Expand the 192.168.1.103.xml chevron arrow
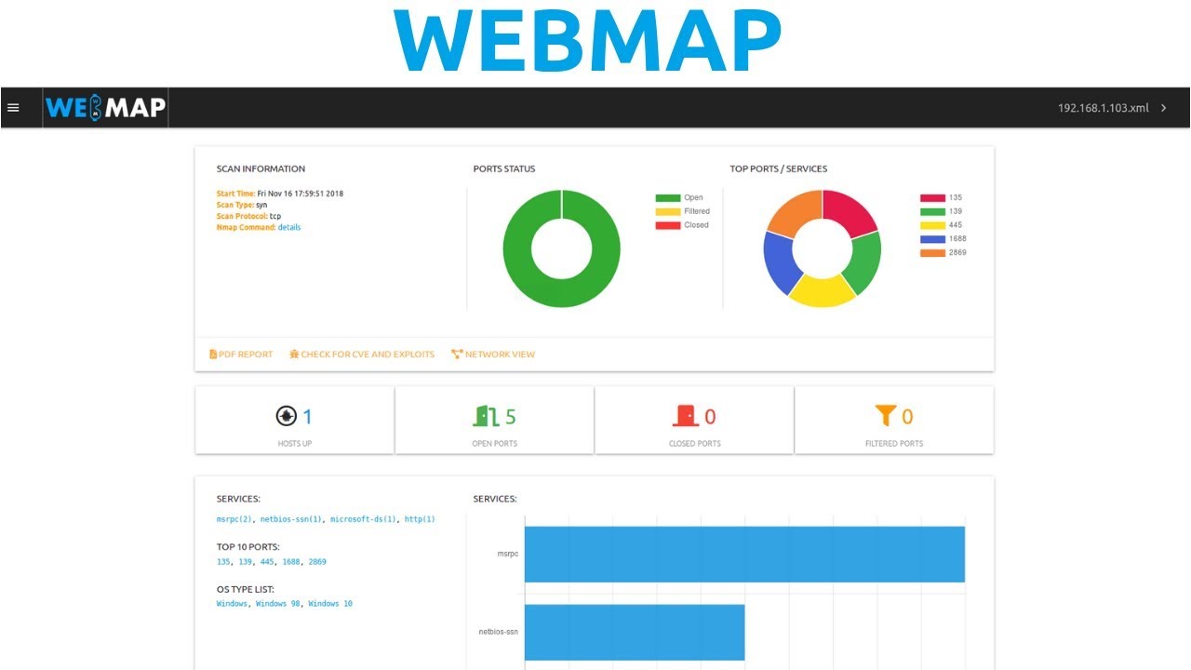Image resolution: width=1191 pixels, height=670 pixels. [x=1163, y=108]
